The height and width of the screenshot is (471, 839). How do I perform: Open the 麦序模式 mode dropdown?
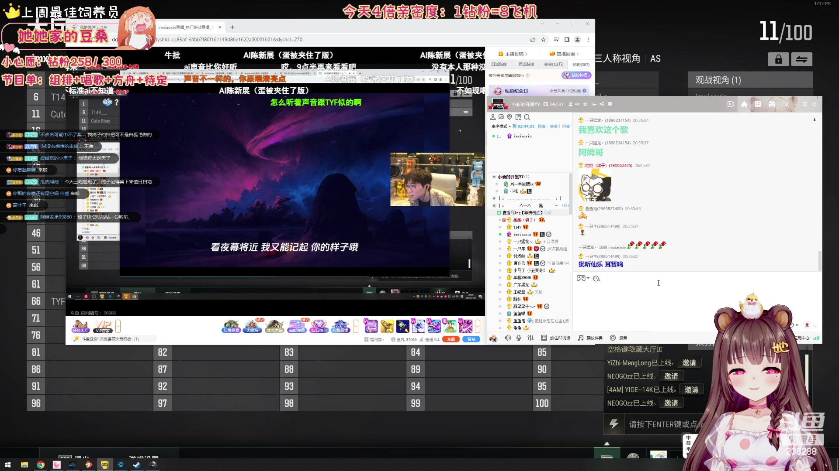tap(501, 126)
